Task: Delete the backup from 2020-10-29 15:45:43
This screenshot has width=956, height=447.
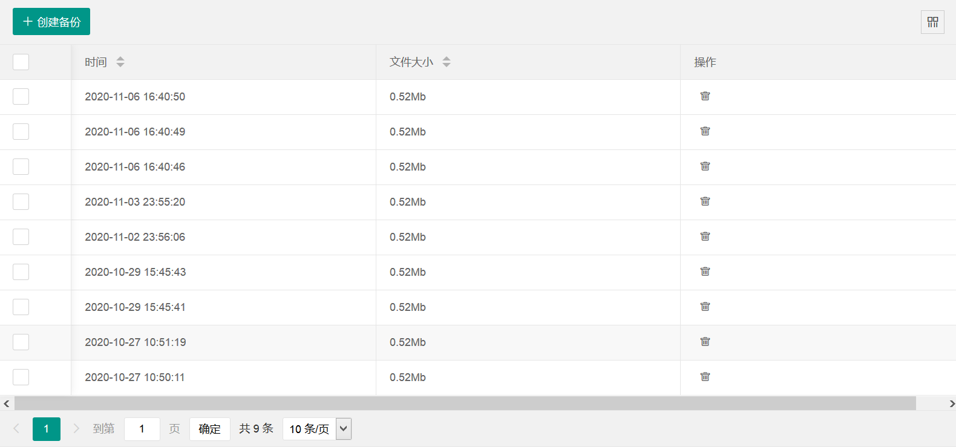Action: (705, 272)
